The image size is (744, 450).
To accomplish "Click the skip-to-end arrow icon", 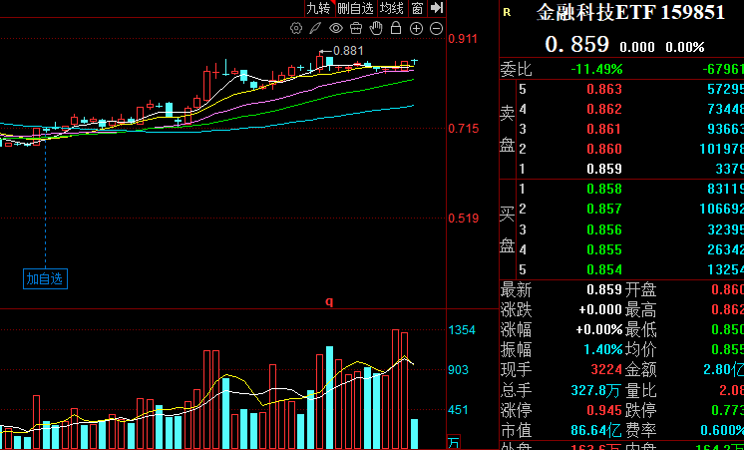I will pyautogui.click(x=437, y=8).
